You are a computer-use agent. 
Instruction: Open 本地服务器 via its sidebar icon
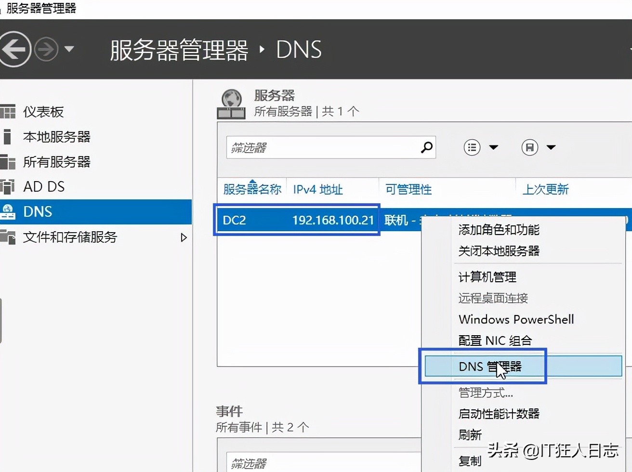pos(8,137)
